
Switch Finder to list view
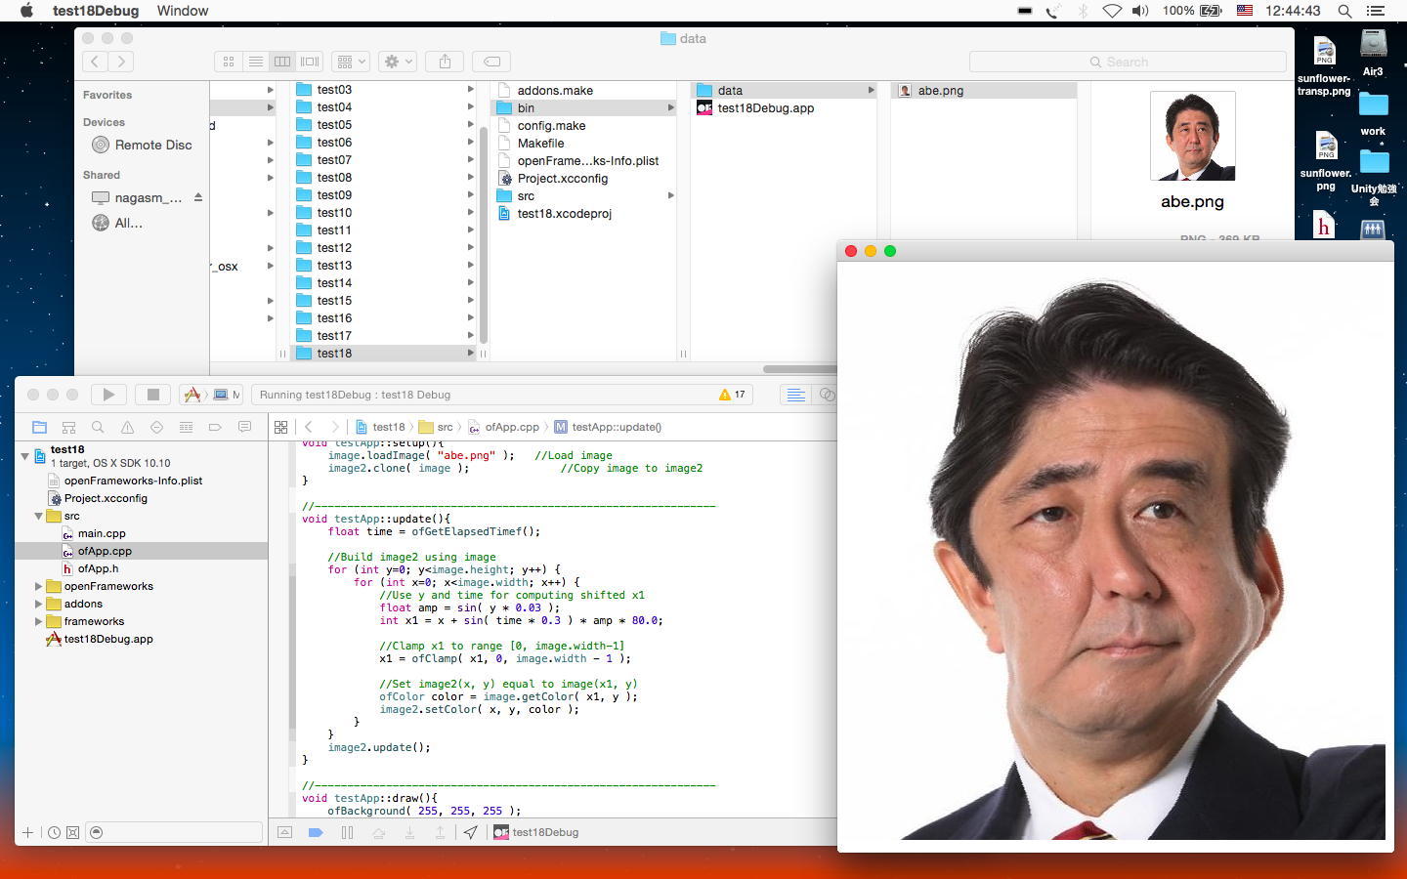pyautogui.click(x=255, y=62)
